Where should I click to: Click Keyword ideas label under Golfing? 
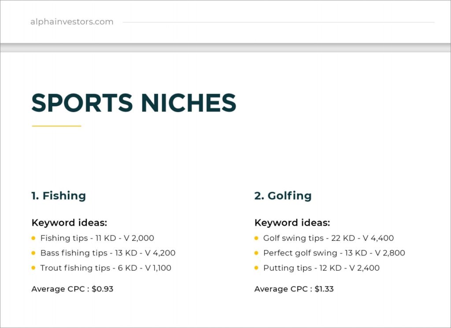pos(292,223)
